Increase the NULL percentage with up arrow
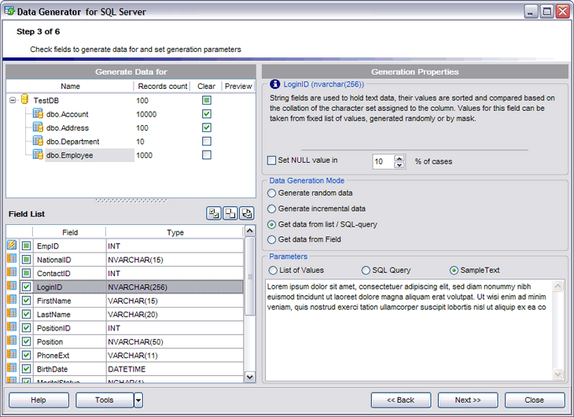This screenshot has width=574, height=417. [x=399, y=157]
